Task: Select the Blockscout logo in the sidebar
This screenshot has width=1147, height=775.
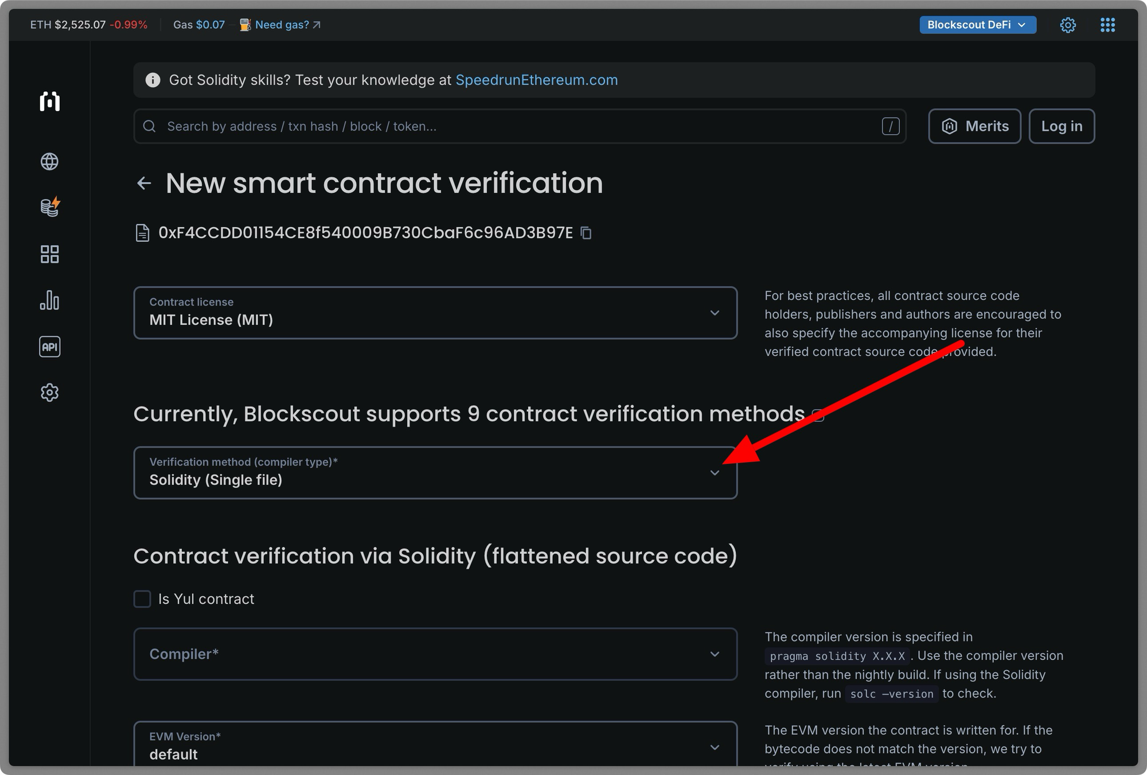Action: [x=49, y=102]
